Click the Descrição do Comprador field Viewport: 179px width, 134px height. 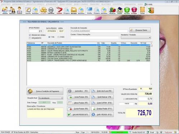click(99, 31)
